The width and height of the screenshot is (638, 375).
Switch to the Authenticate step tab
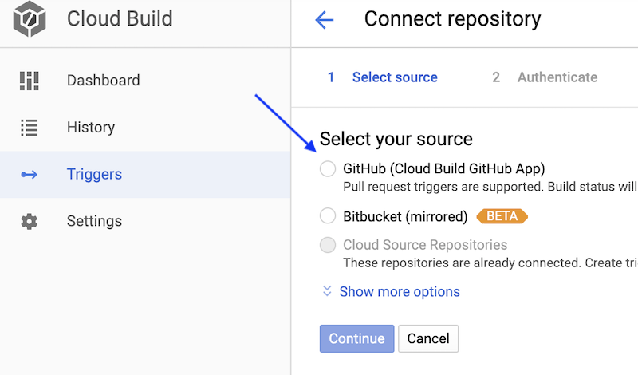(557, 77)
